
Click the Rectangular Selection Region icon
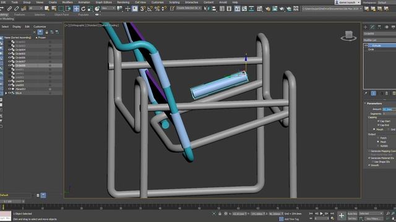coord(61,9)
